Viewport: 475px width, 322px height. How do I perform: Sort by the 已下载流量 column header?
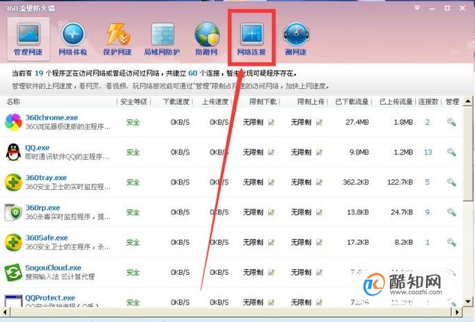(x=352, y=102)
